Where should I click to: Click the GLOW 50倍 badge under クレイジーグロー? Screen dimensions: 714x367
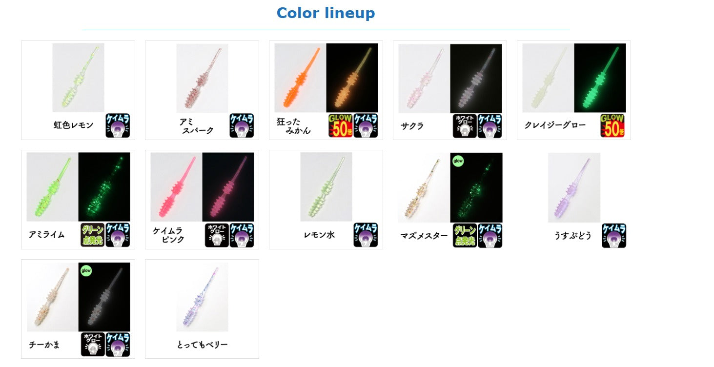tap(612, 125)
